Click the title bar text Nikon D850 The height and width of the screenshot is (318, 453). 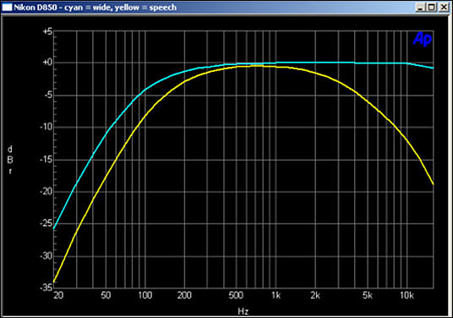point(35,8)
